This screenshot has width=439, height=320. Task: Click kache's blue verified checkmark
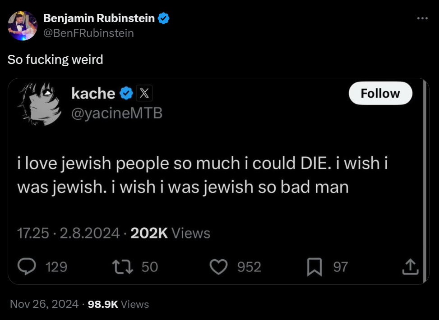(127, 93)
